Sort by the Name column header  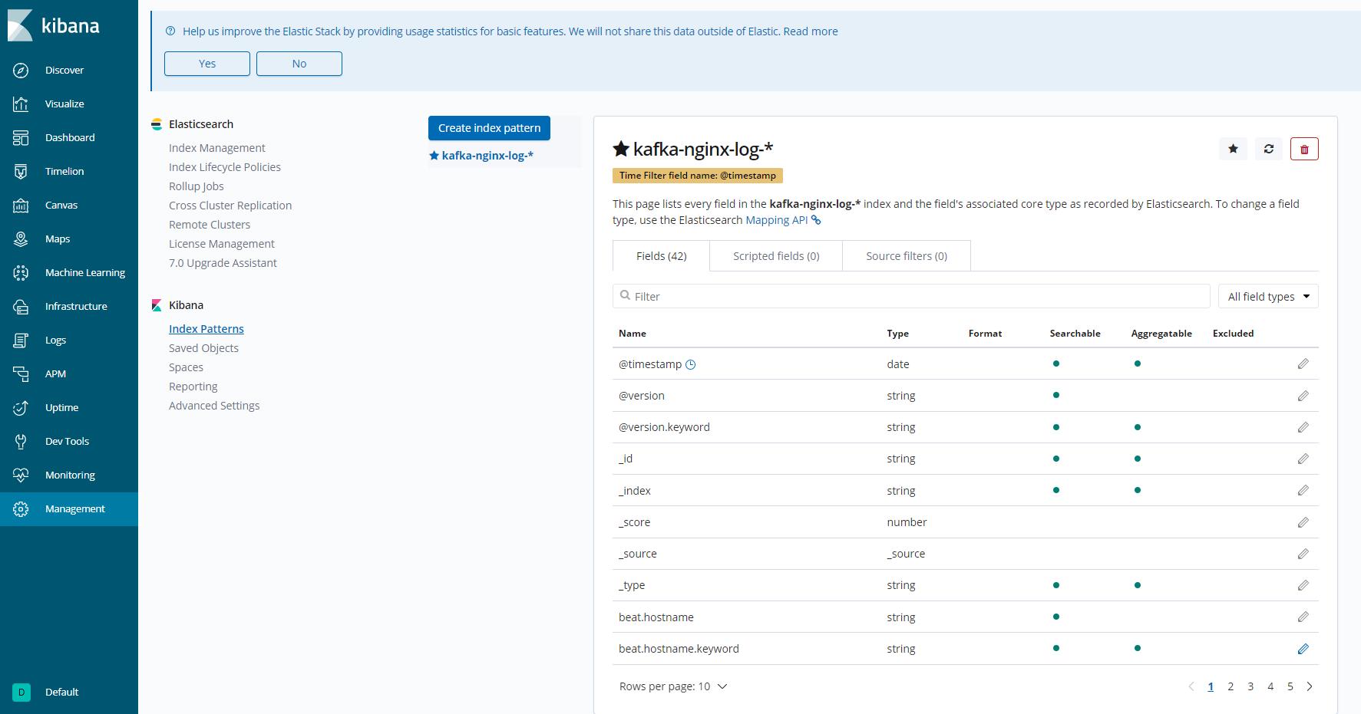pyautogui.click(x=633, y=334)
